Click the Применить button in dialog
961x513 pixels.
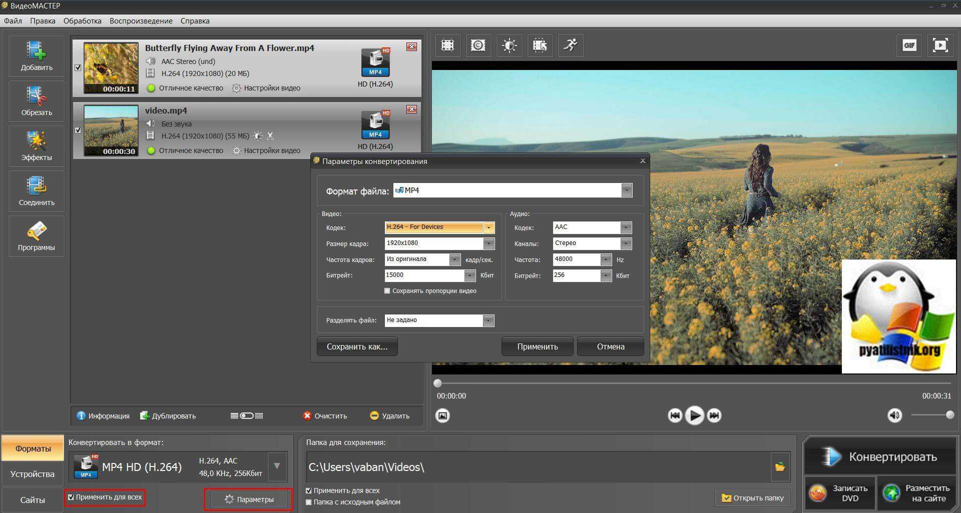[537, 346]
